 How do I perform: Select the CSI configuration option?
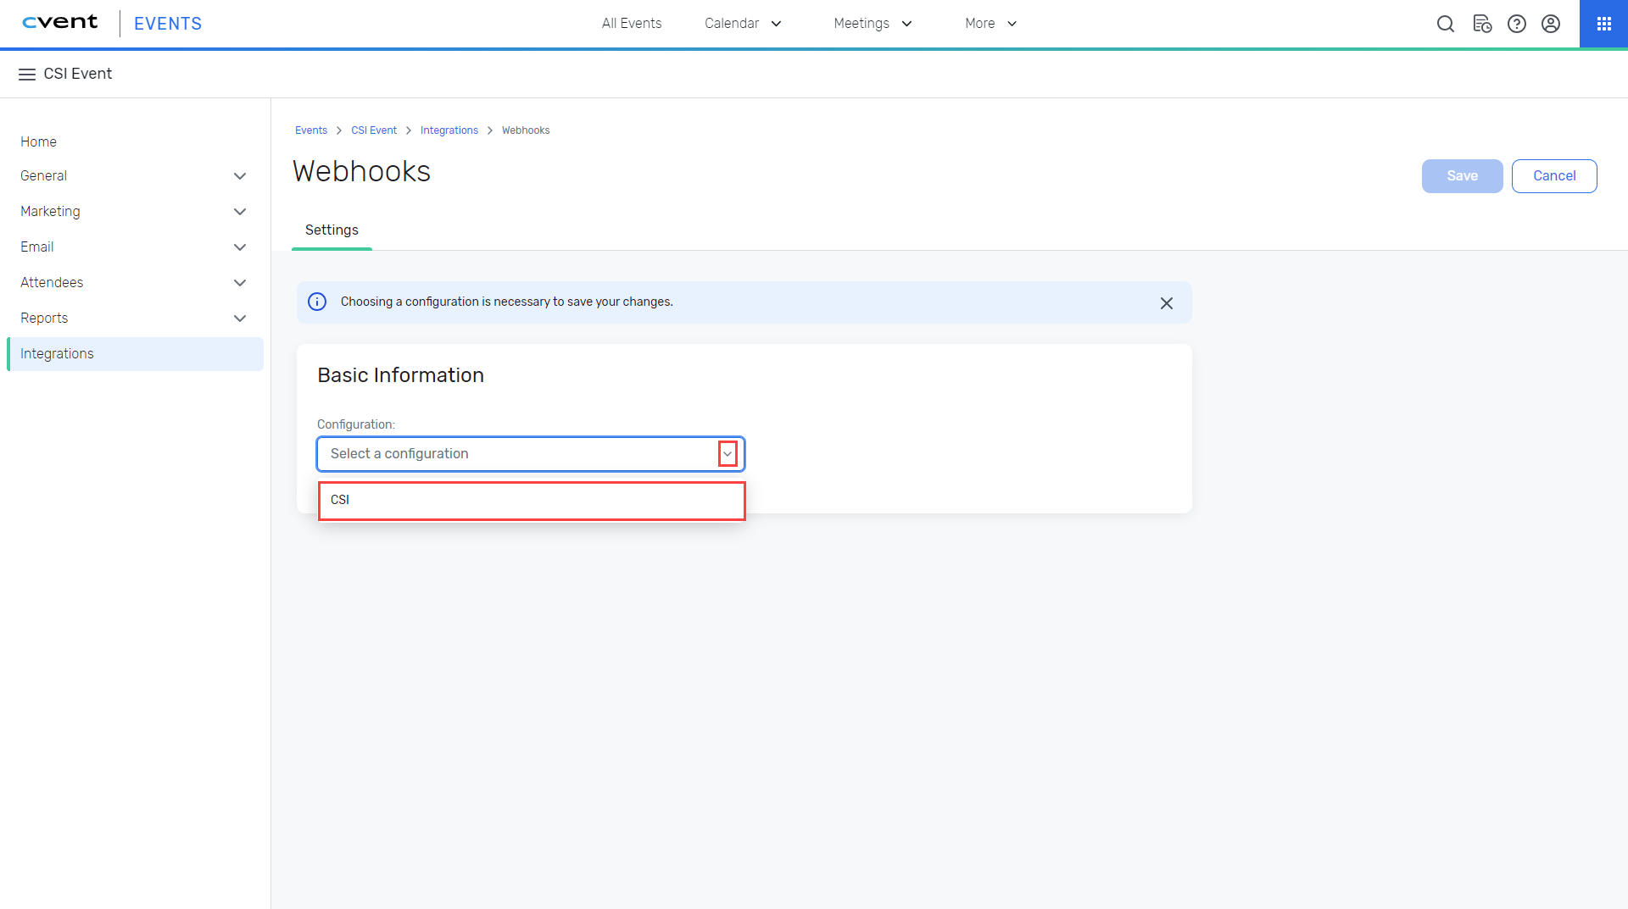pos(532,501)
